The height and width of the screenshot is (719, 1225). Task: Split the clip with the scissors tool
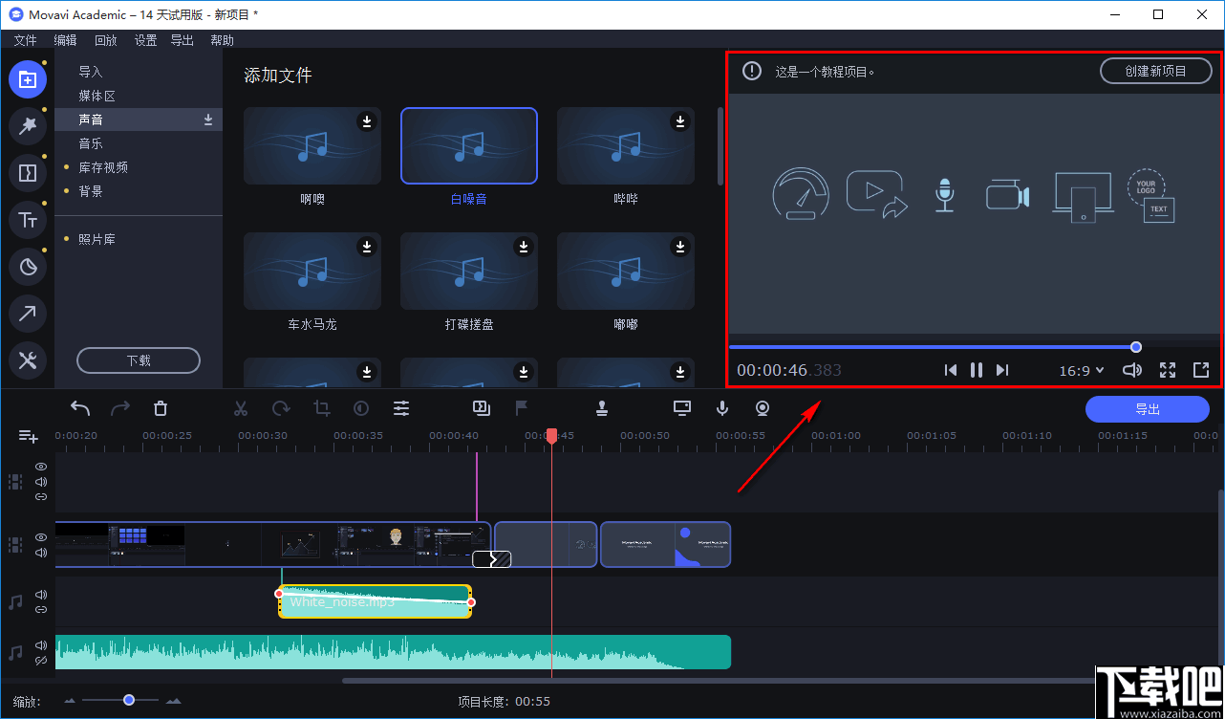coord(240,408)
